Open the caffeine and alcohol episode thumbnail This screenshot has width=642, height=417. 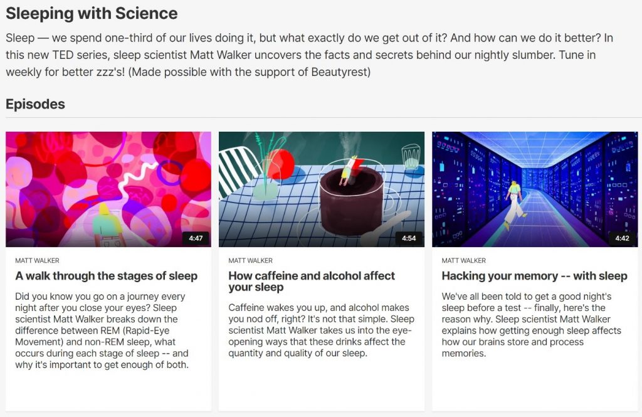click(x=322, y=189)
